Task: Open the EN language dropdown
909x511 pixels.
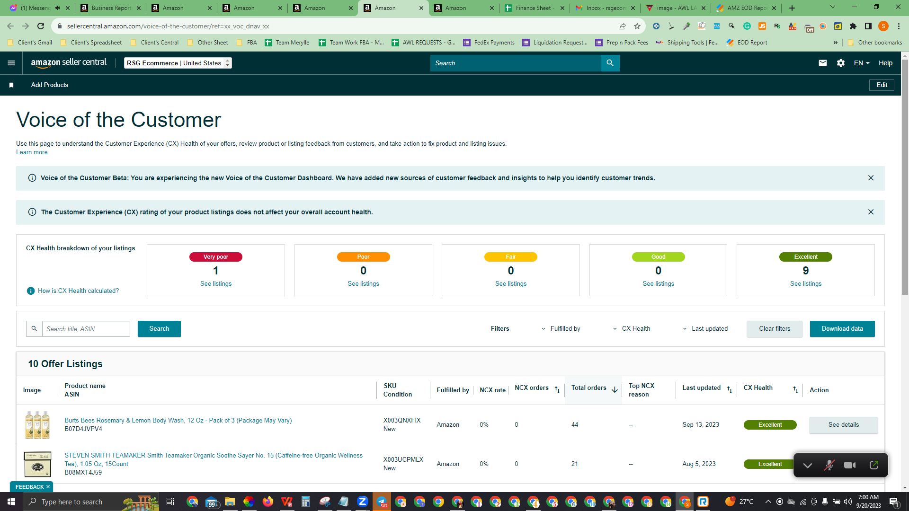Action: 862,63
